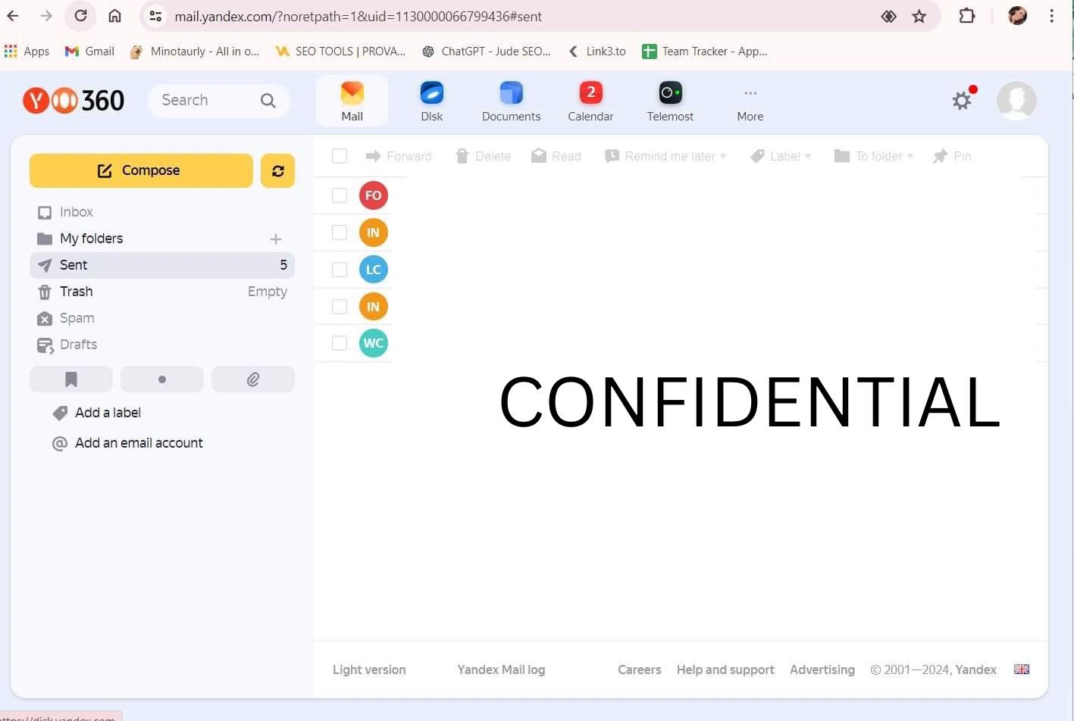This screenshot has width=1074, height=721.
Task: Click WC sender avatar
Action: pos(374,343)
